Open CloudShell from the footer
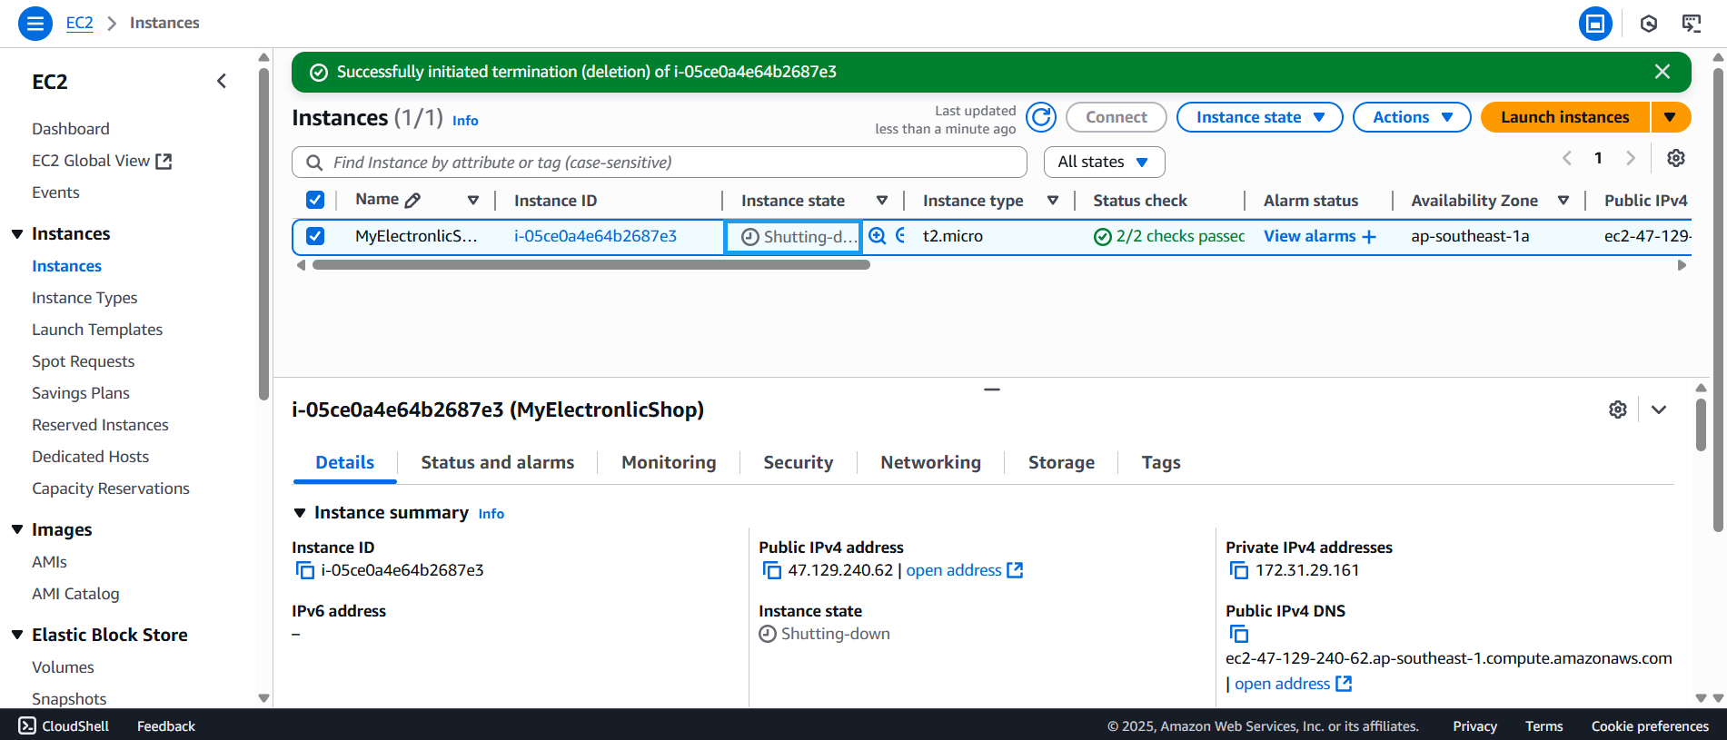This screenshot has height=740, width=1727. tap(64, 725)
